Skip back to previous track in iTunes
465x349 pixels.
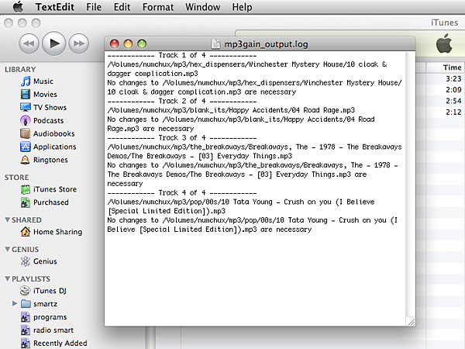pos(29,43)
